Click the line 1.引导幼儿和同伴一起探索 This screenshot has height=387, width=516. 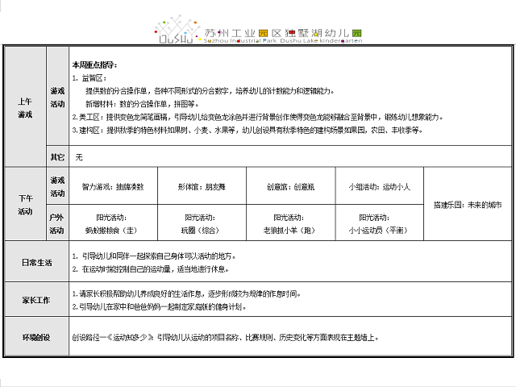point(154,256)
